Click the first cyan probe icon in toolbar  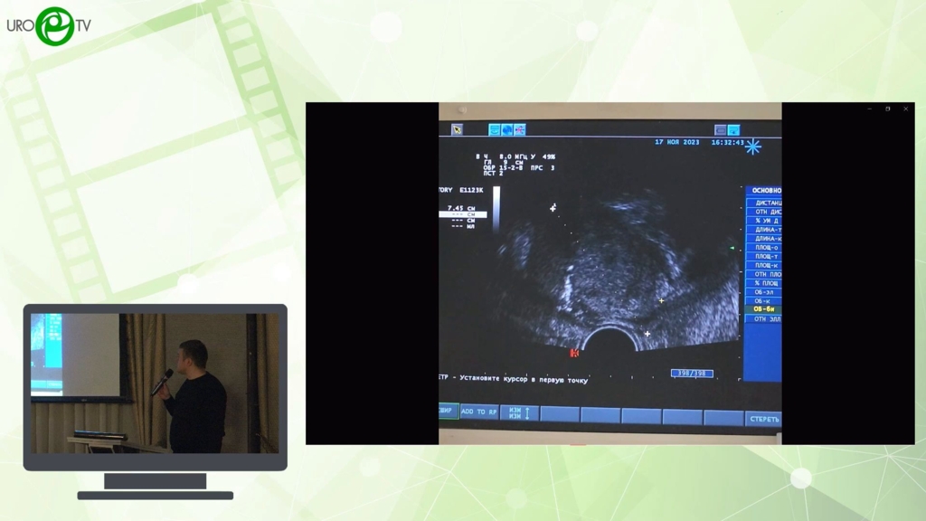click(x=495, y=129)
